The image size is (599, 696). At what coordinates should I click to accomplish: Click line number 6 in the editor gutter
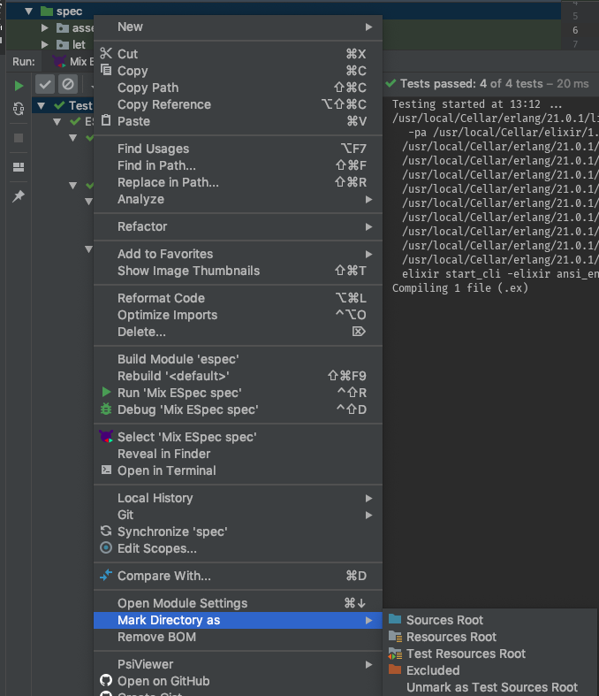[575, 30]
